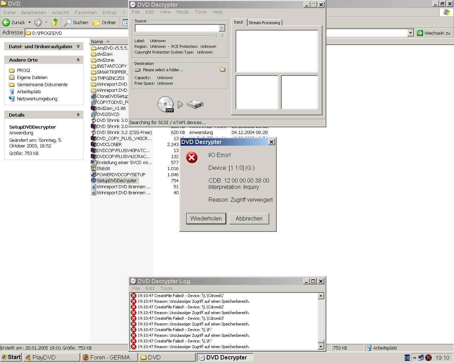Click the Wechseln zu go button

click(x=433, y=33)
